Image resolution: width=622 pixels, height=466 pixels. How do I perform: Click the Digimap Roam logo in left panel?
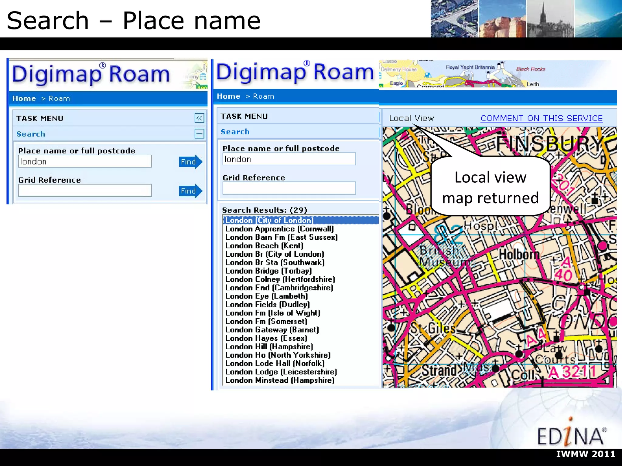(91, 74)
